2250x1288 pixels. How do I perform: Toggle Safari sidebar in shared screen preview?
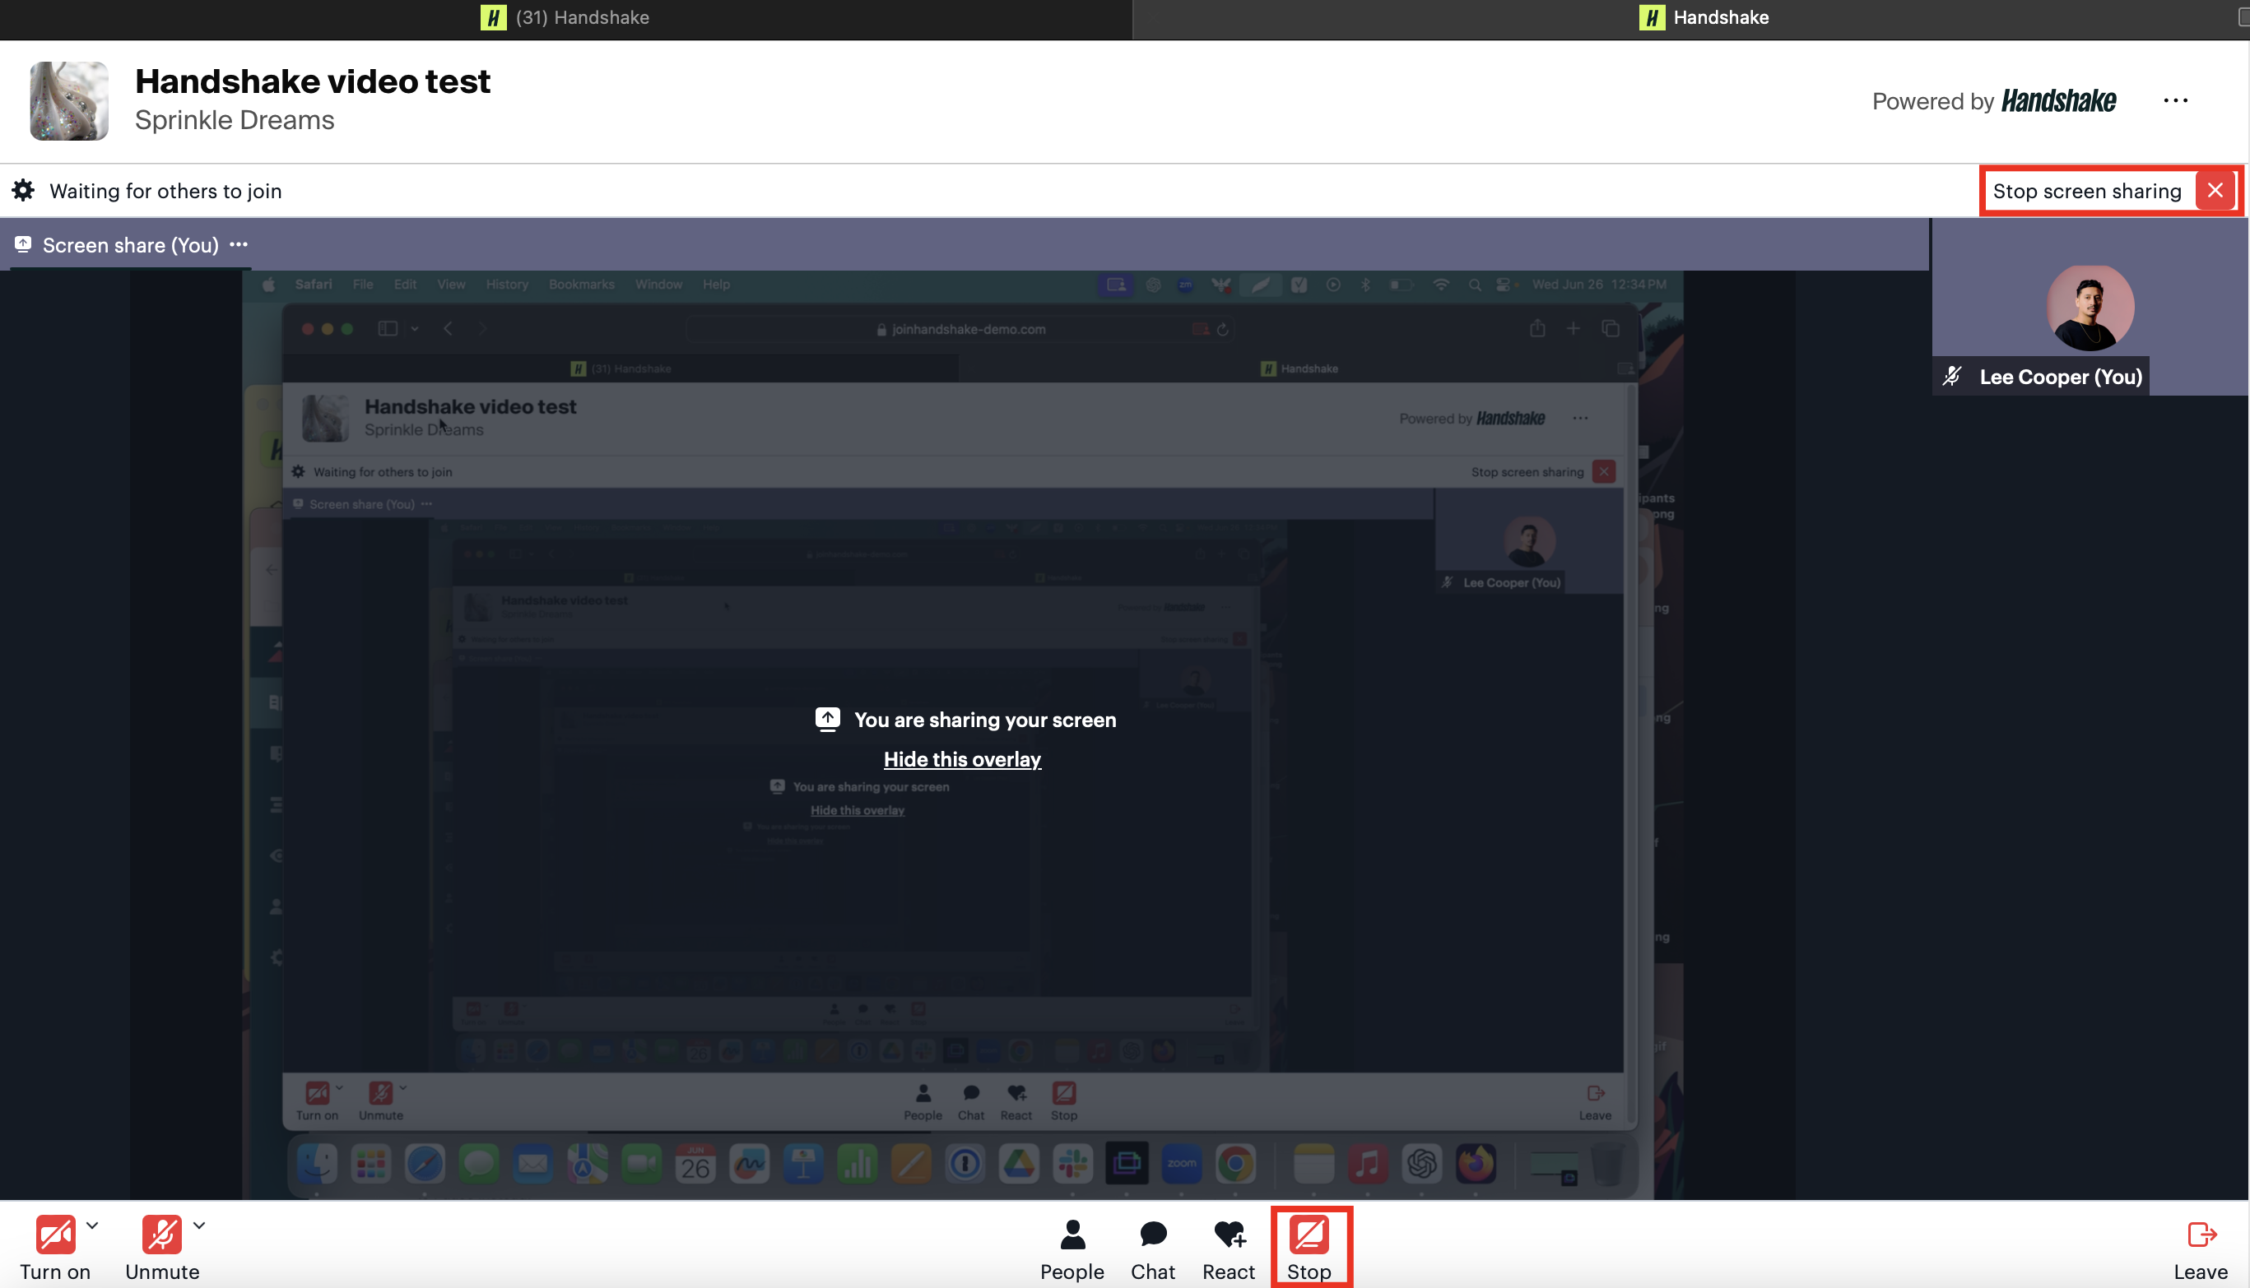(x=388, y=329)
